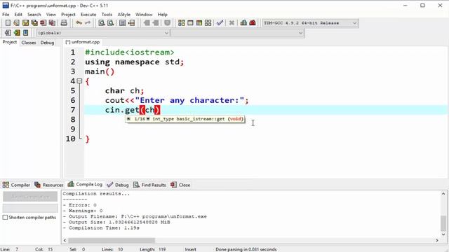Click the Open file toolbar icon
The height and width of the screenshot is (252, 449).
pyautogui.click(x=17, y=23)
